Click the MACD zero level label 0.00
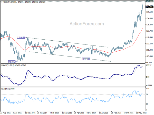The width and height of the screenshot is (154, 115). (148, 77)
